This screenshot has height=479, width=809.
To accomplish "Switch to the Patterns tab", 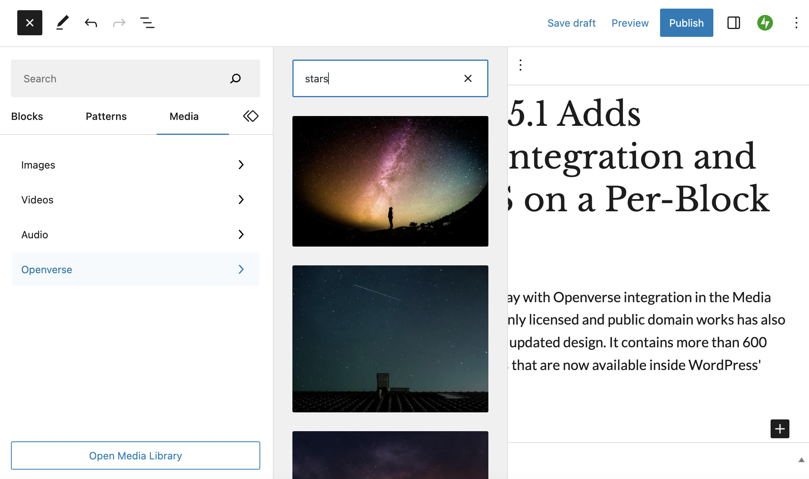I will (106, 116).
